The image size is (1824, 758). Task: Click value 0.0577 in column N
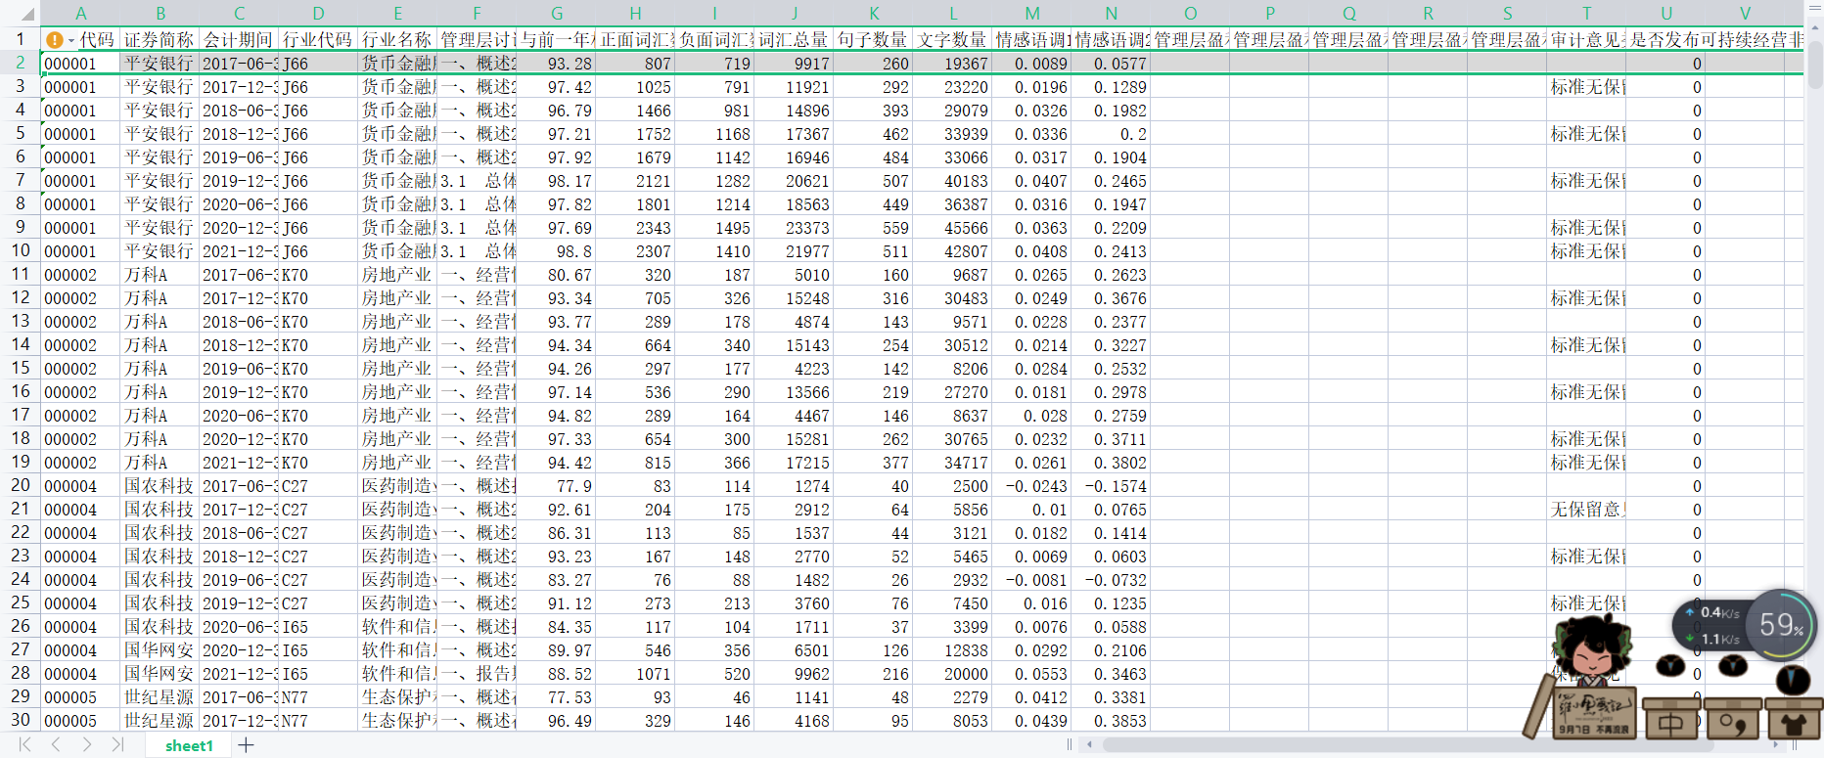pyautogui.click(x=1112, y=64)
